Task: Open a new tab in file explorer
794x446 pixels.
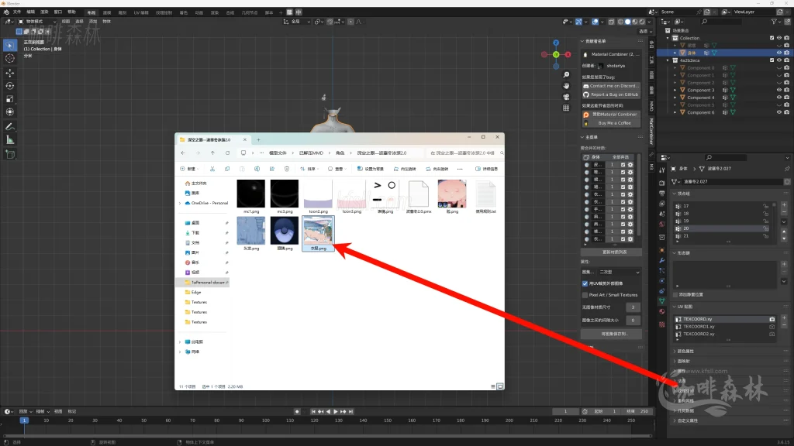Action: (258, 139)
